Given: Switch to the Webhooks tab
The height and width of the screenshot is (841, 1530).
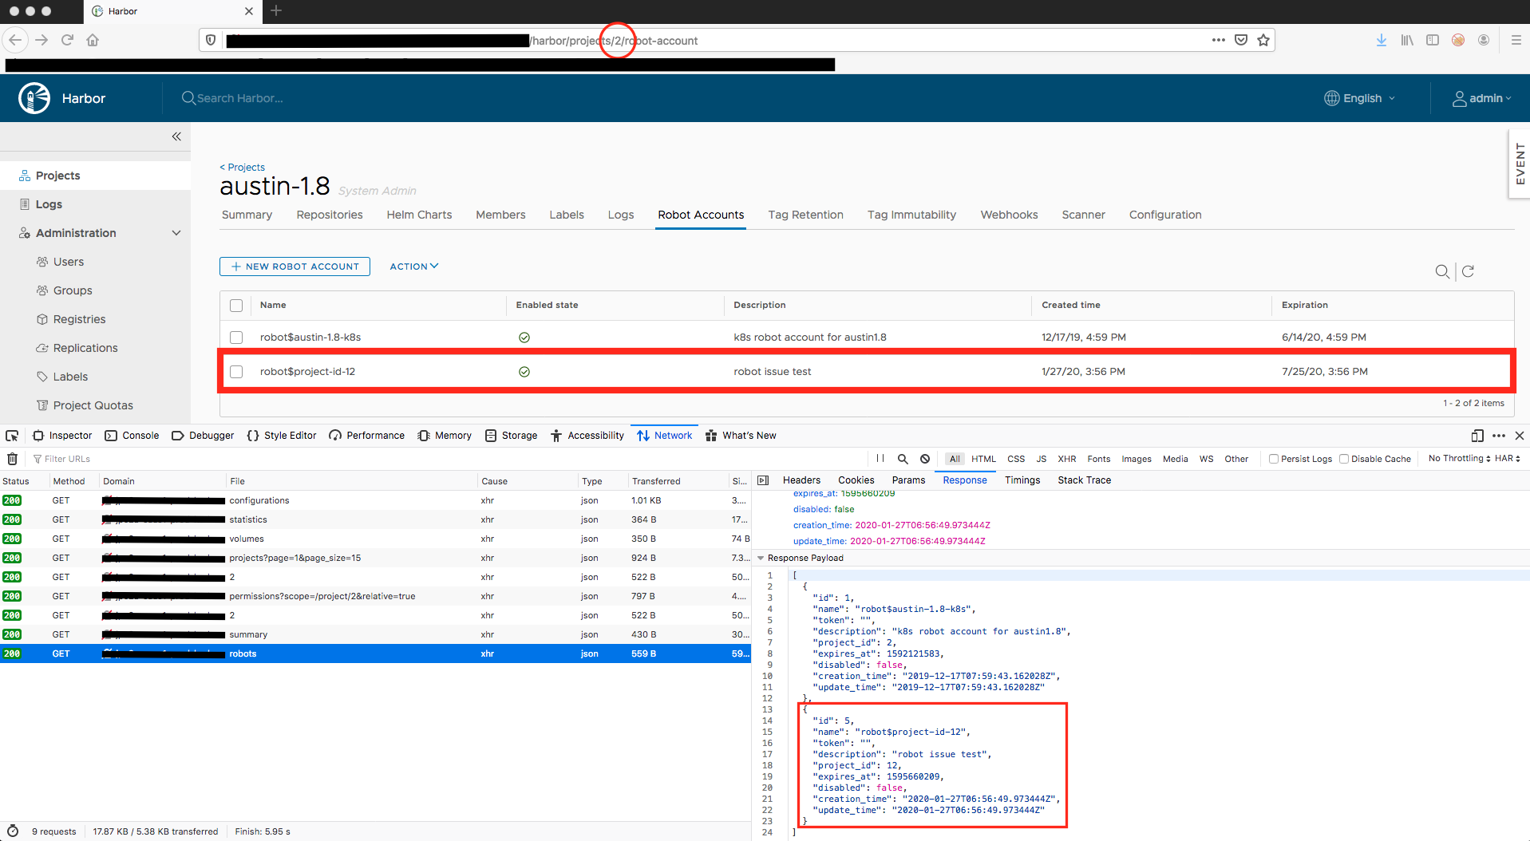Looking at the screenshot, I should pyautogui.click(x=1009, y=215).
